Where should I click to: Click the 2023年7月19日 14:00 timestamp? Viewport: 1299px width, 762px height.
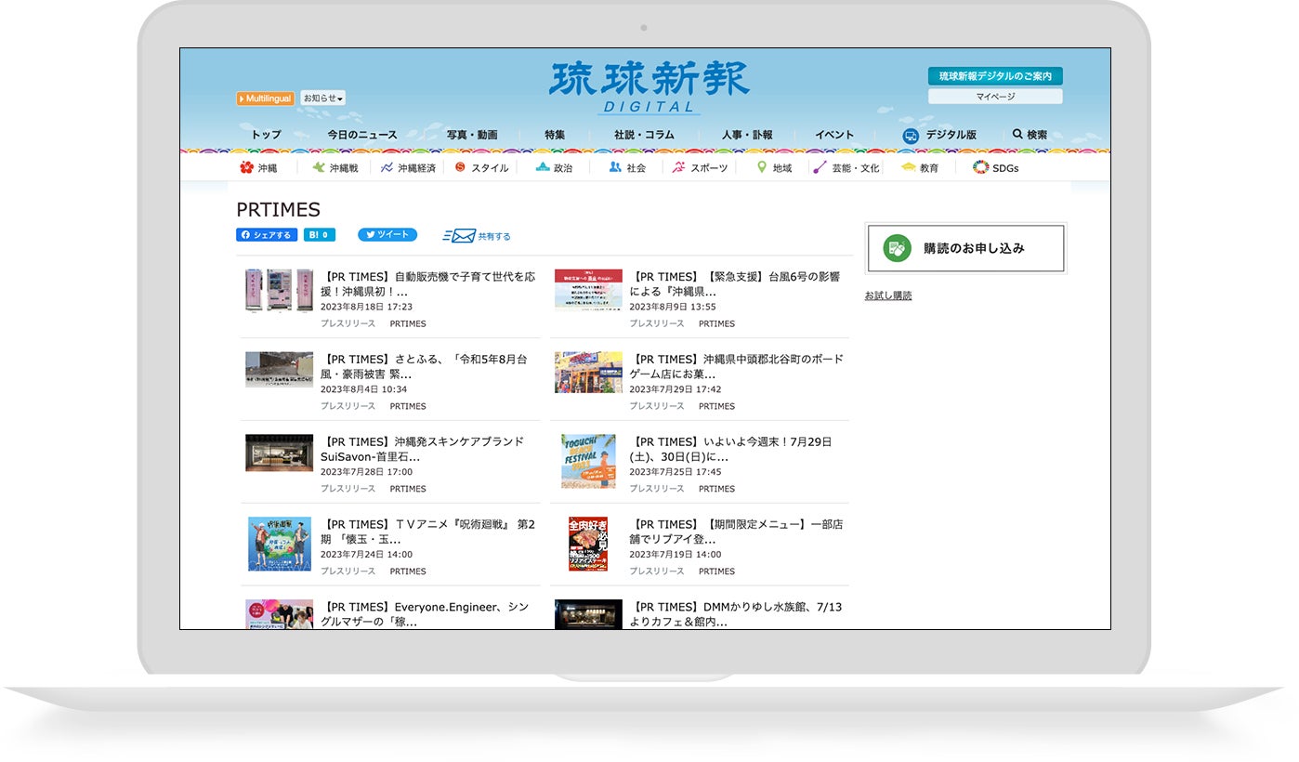tap(676, 555)
